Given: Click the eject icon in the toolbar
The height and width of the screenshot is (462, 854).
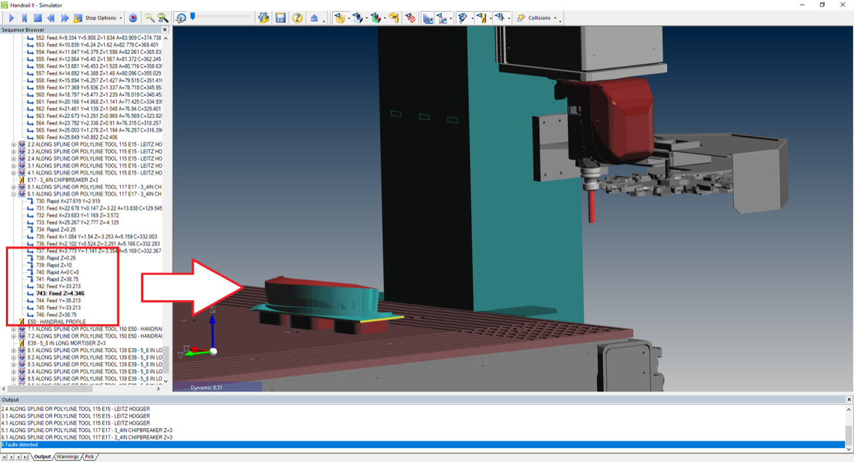Looking at the screenshot, I should [x=314, y=18].
